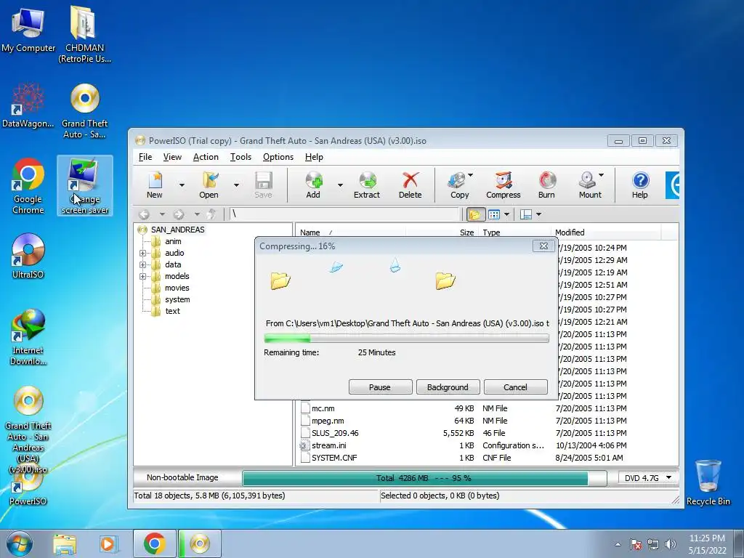Image resolution: width=744 pixels, height=558 pixels.
Task: Click the Extract toolbar icon
Action: click(367, 181)
